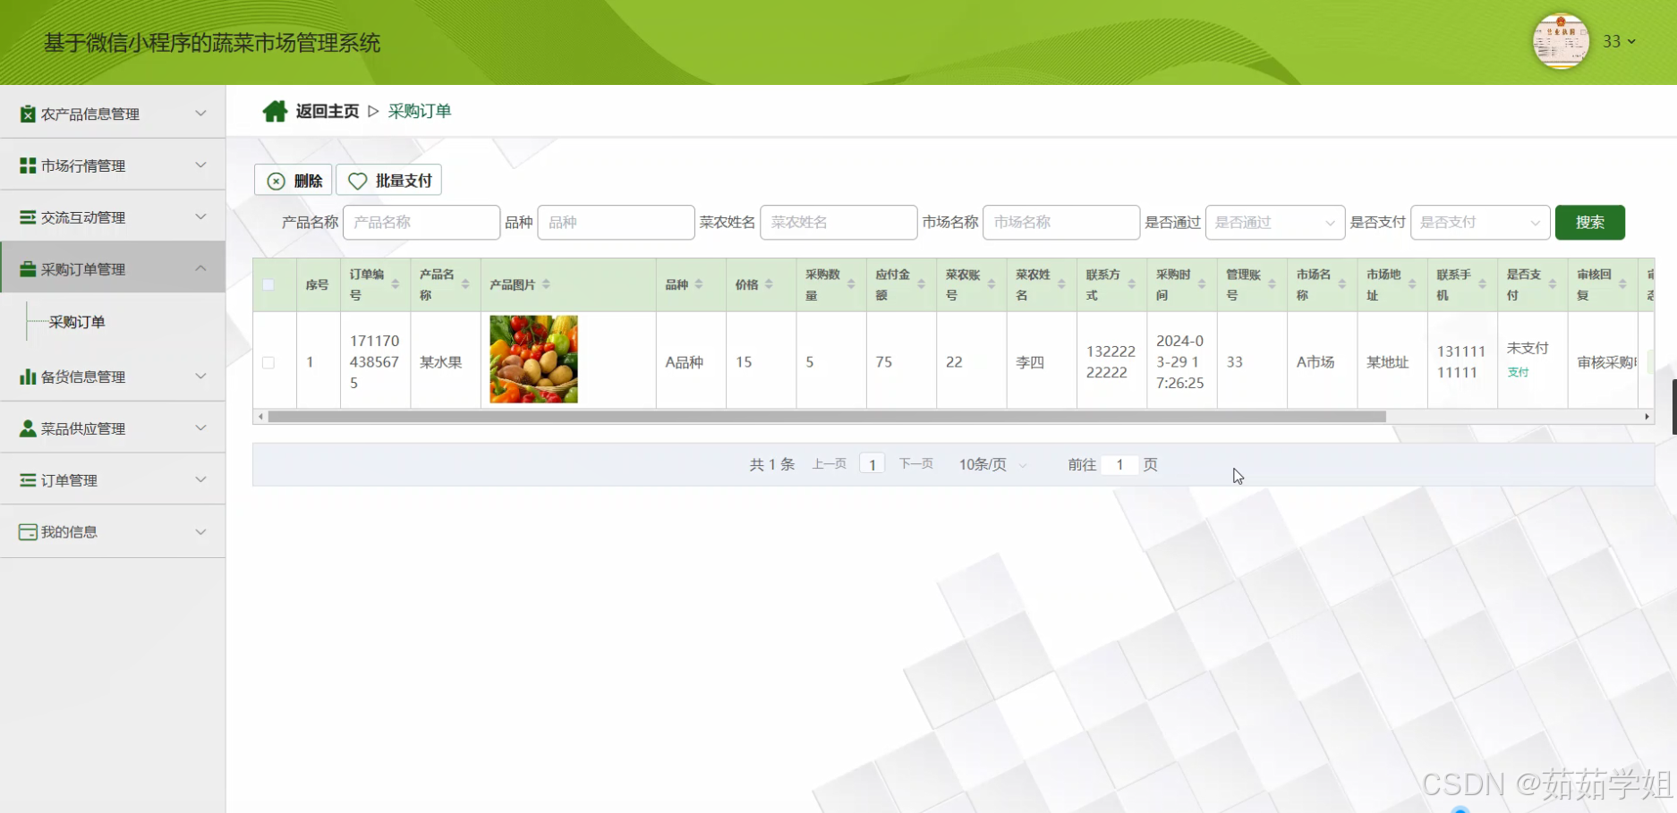Sort by 产品名称 column arrows
Screen dimensions: 1677x813
click(x=465, y=284)
